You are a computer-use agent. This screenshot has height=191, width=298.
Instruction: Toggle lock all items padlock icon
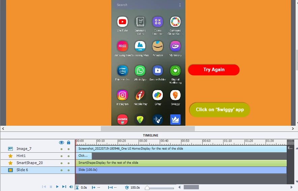tap(69, 143)
